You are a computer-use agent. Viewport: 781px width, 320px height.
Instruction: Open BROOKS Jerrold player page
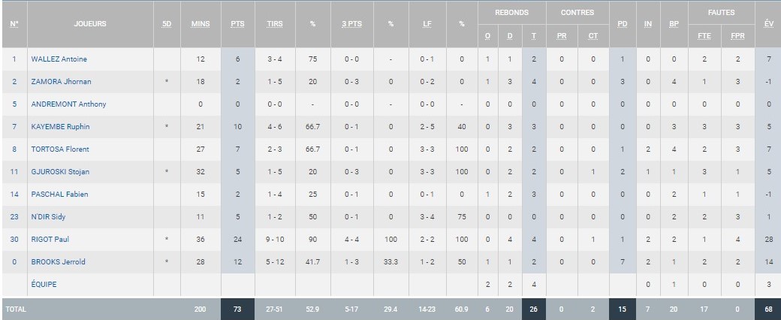coord(58,261)
